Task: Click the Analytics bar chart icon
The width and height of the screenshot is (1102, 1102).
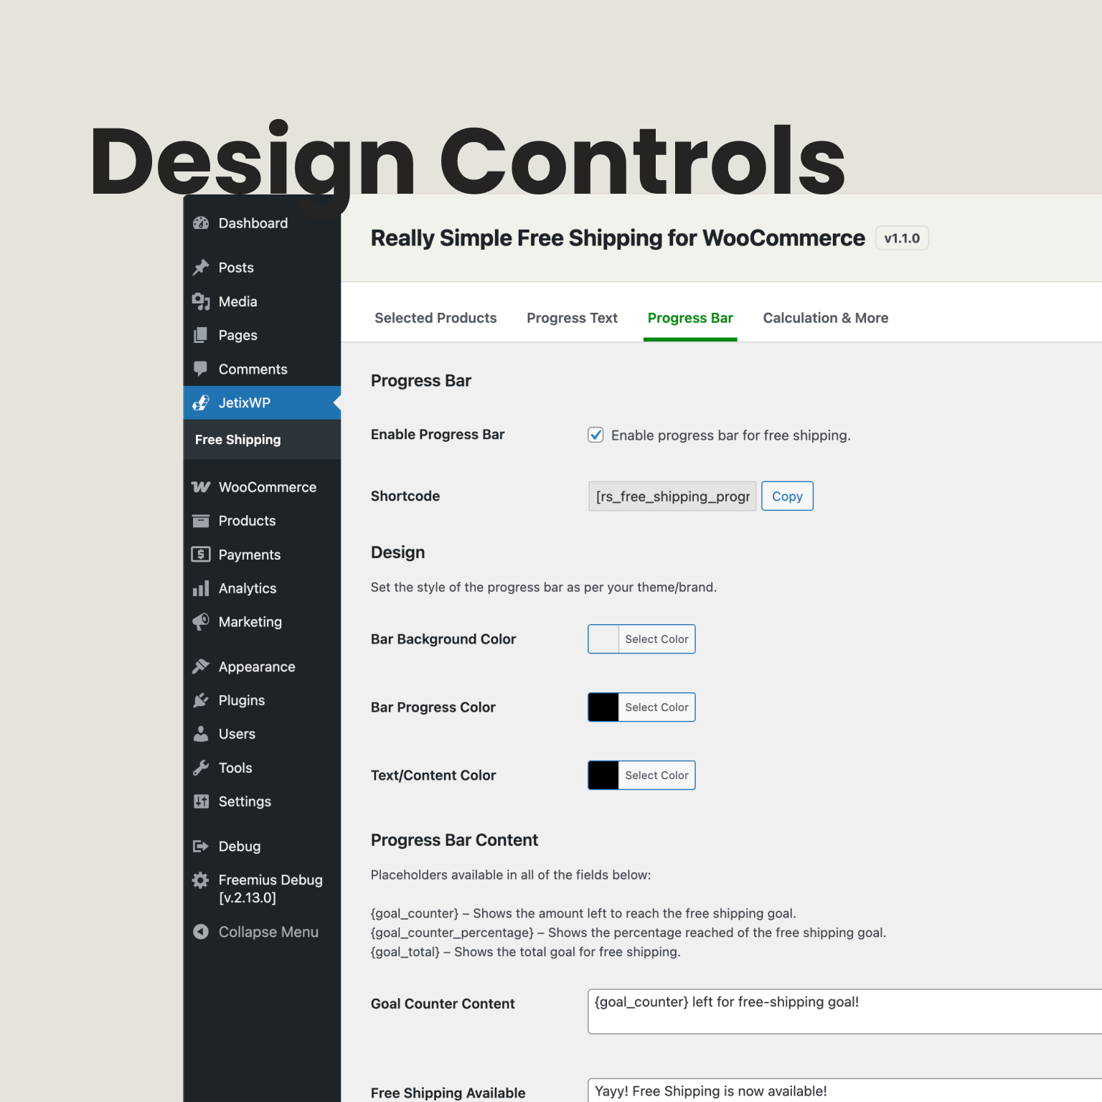Action: tap(201, 588)
